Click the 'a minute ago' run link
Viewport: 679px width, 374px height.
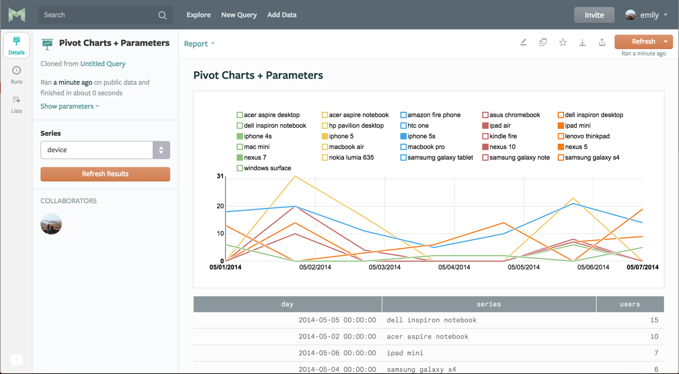(x=73, y=82)
